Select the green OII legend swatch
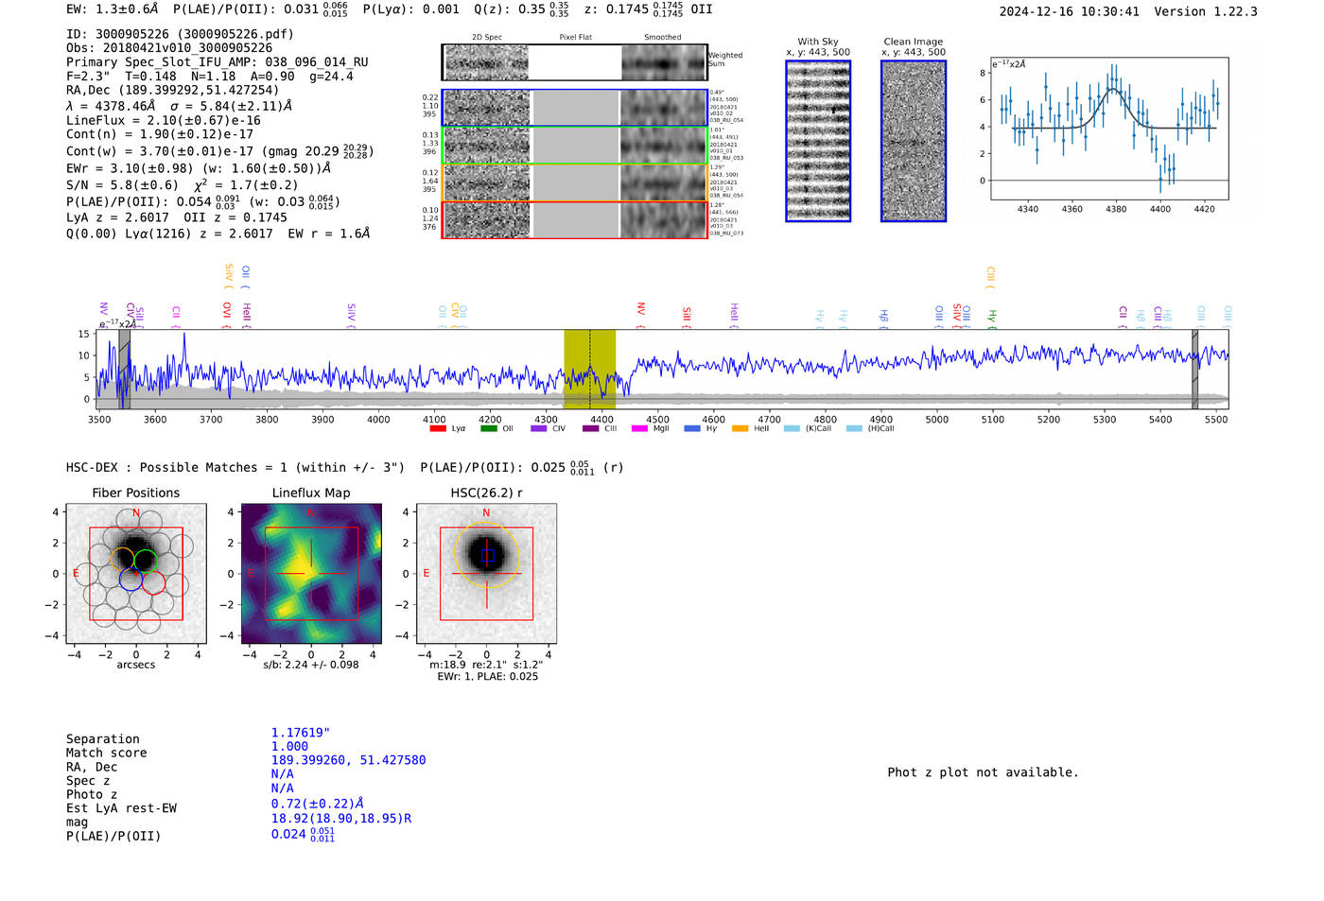This screenshot has width=1324, height=901. (x=488, y=429)
